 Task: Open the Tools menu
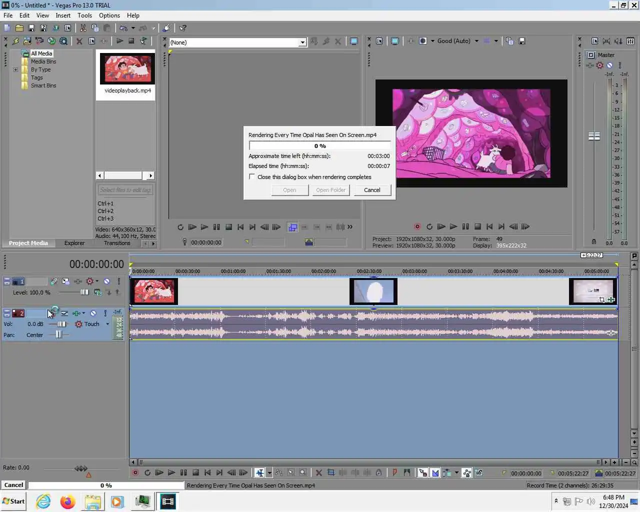click(x=84, y=15)
